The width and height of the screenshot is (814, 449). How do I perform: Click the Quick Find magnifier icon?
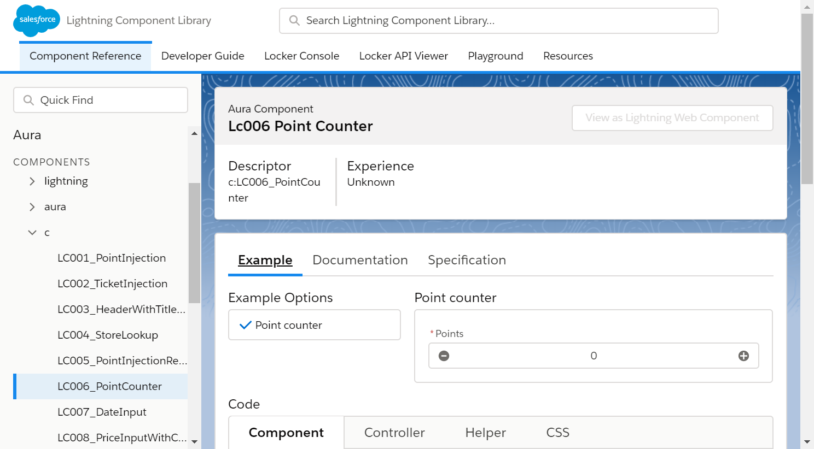[x=28, y=101]
